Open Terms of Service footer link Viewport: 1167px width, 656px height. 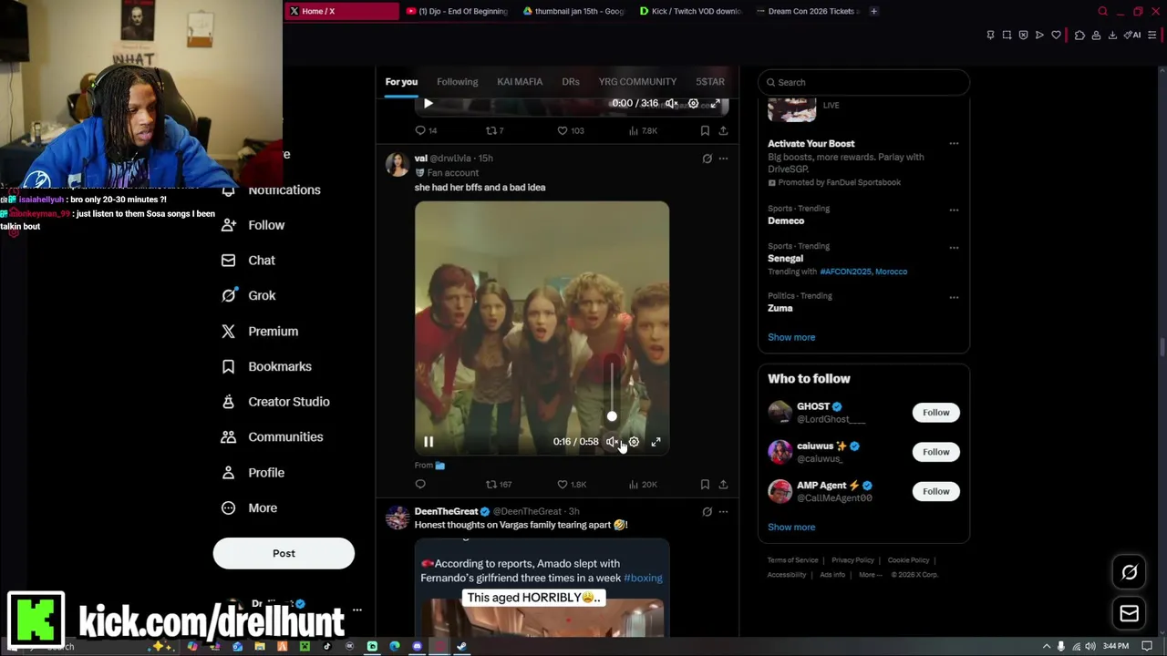coord(792,560)
